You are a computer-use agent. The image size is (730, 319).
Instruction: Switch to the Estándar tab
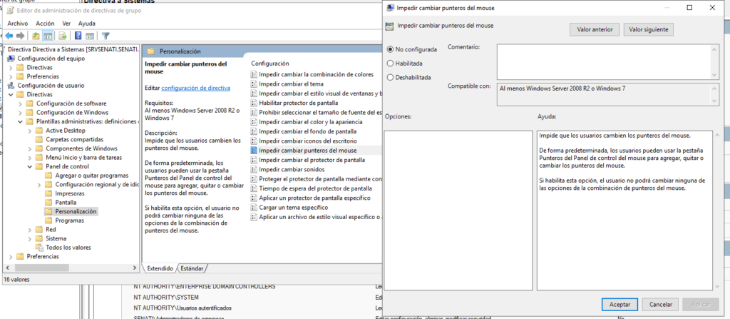[192, 268]
